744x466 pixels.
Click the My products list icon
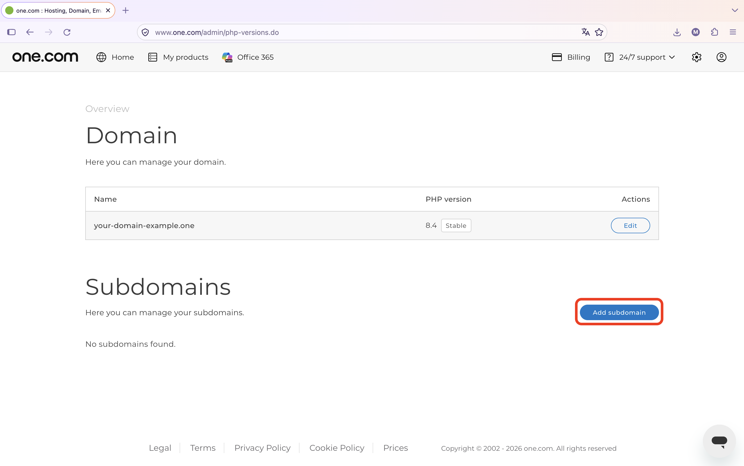pos(153,57)
